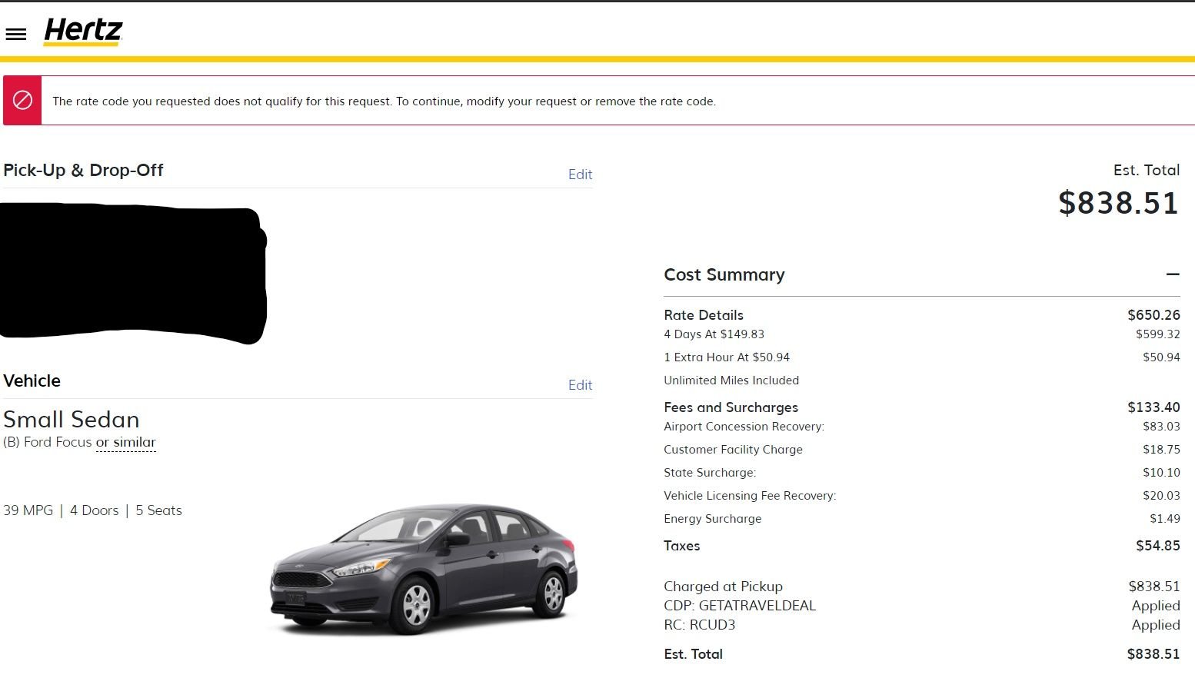Image resolution: width=1195 pixels, height=678 pixels.
Task: Edit the Vehicle selection
Action: 580,385
